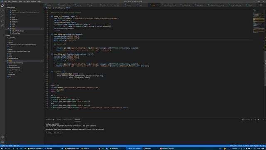Create a new terminal with plus icon
This screenshot has height=150, width=266.
[251, 120]
